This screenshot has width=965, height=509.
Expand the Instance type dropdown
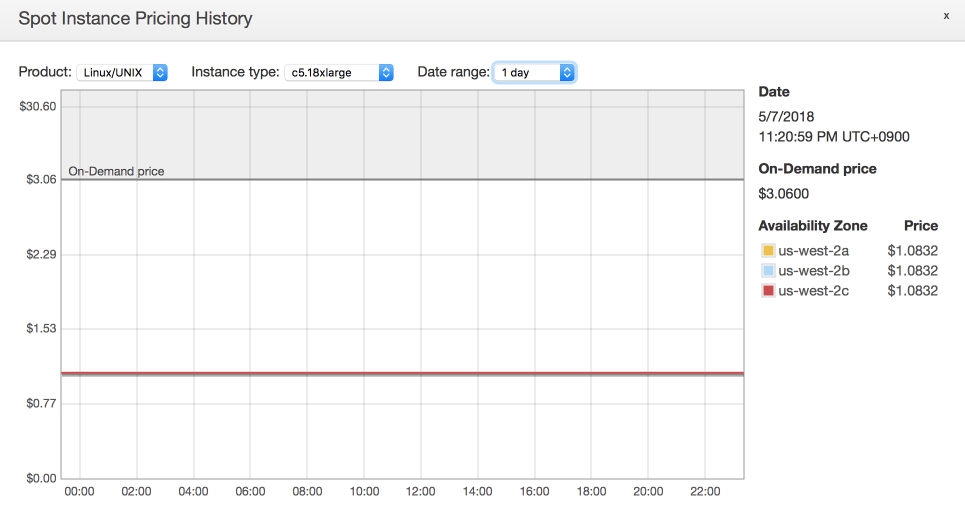point(339,72)
